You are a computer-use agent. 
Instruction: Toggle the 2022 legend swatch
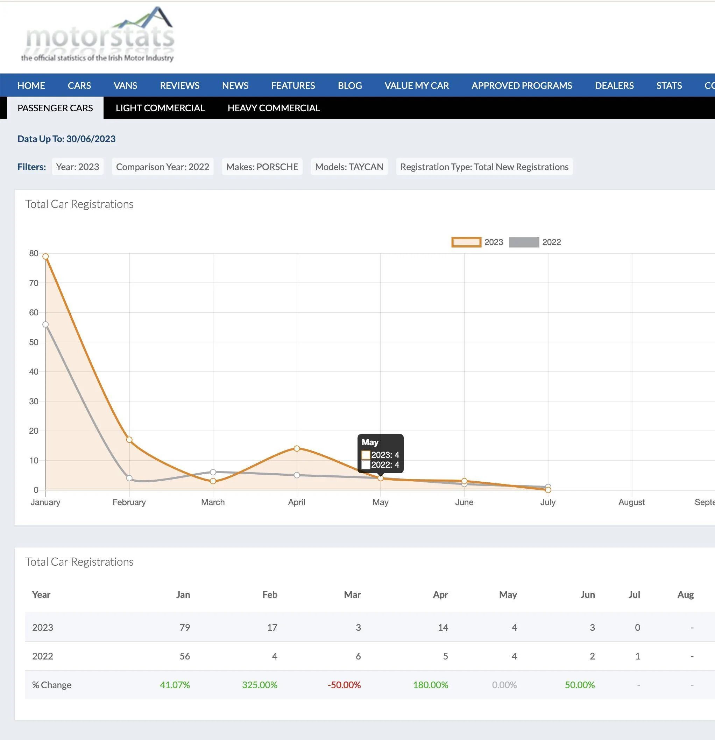click(x=524, y=242)
